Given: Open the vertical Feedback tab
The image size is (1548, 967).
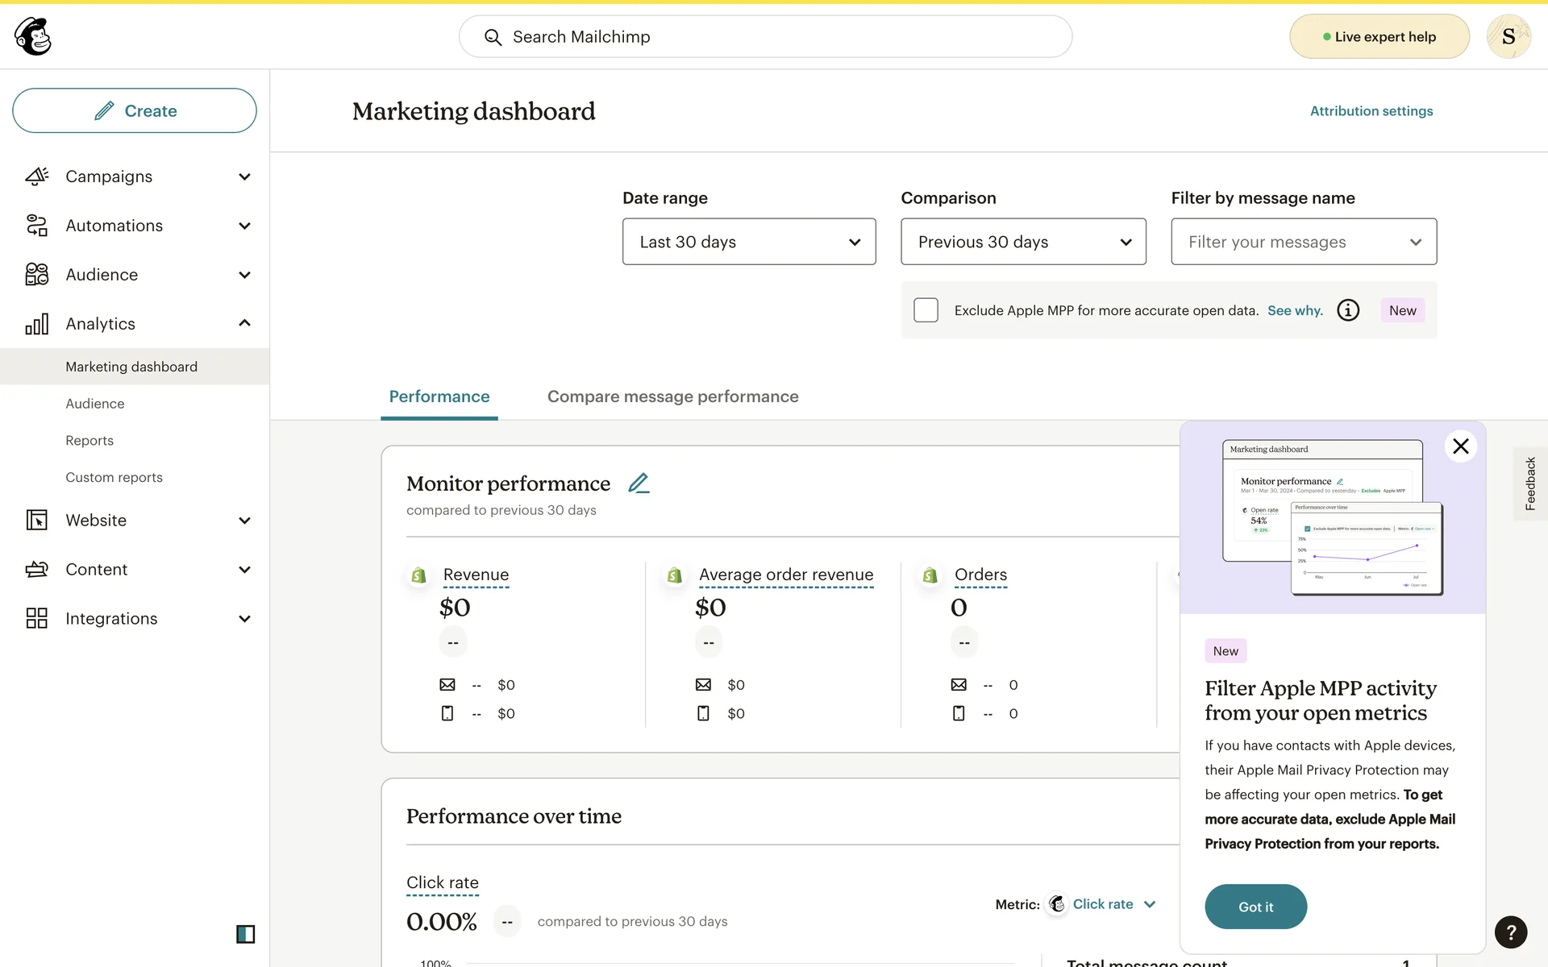Looking at the screenshot, I should click(x=1529, y=483).
